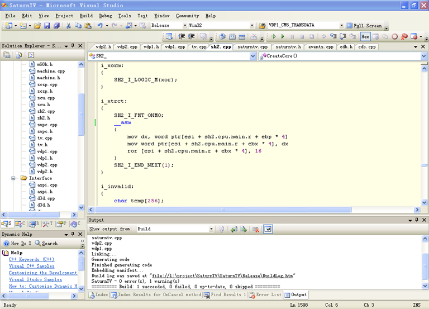The height and width of the screenshot is (309, 429).
Task: Click the Undo arrow icon
Action: [100, 26]
